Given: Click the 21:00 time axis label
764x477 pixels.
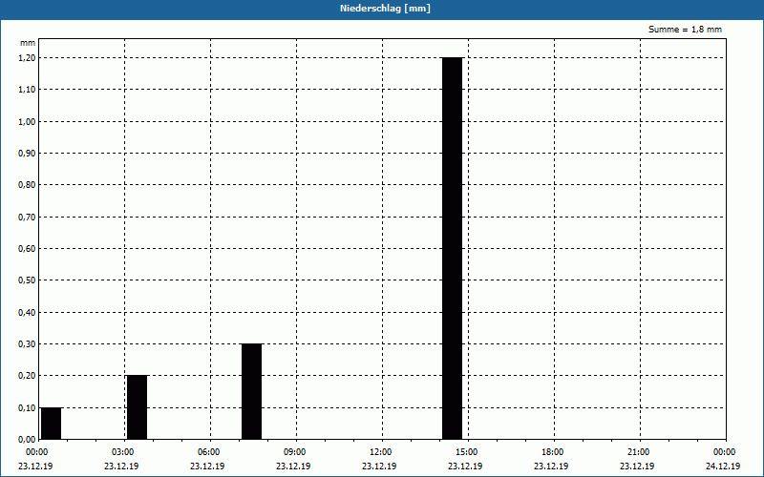Looking at the screenshot, I should (x=638, y=452).
